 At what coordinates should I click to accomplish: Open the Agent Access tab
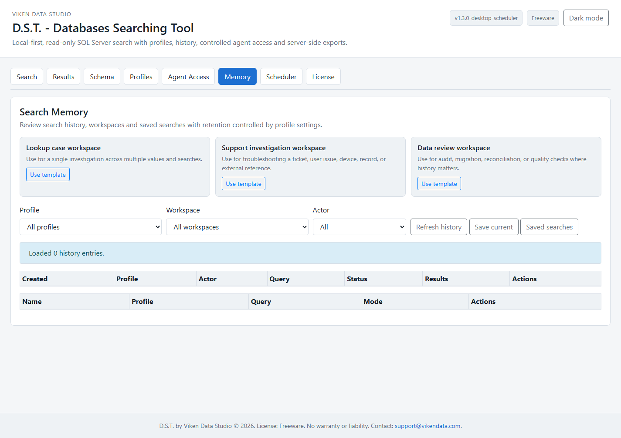[x=188, y=77]
